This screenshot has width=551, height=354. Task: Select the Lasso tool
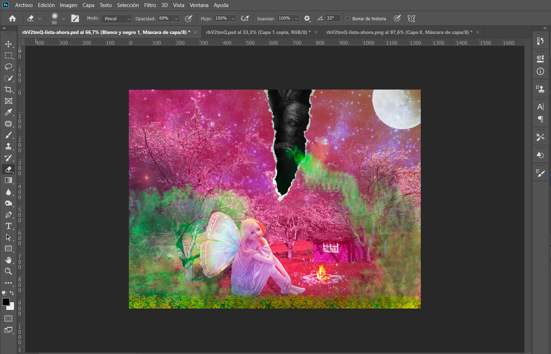click(8, 67)
